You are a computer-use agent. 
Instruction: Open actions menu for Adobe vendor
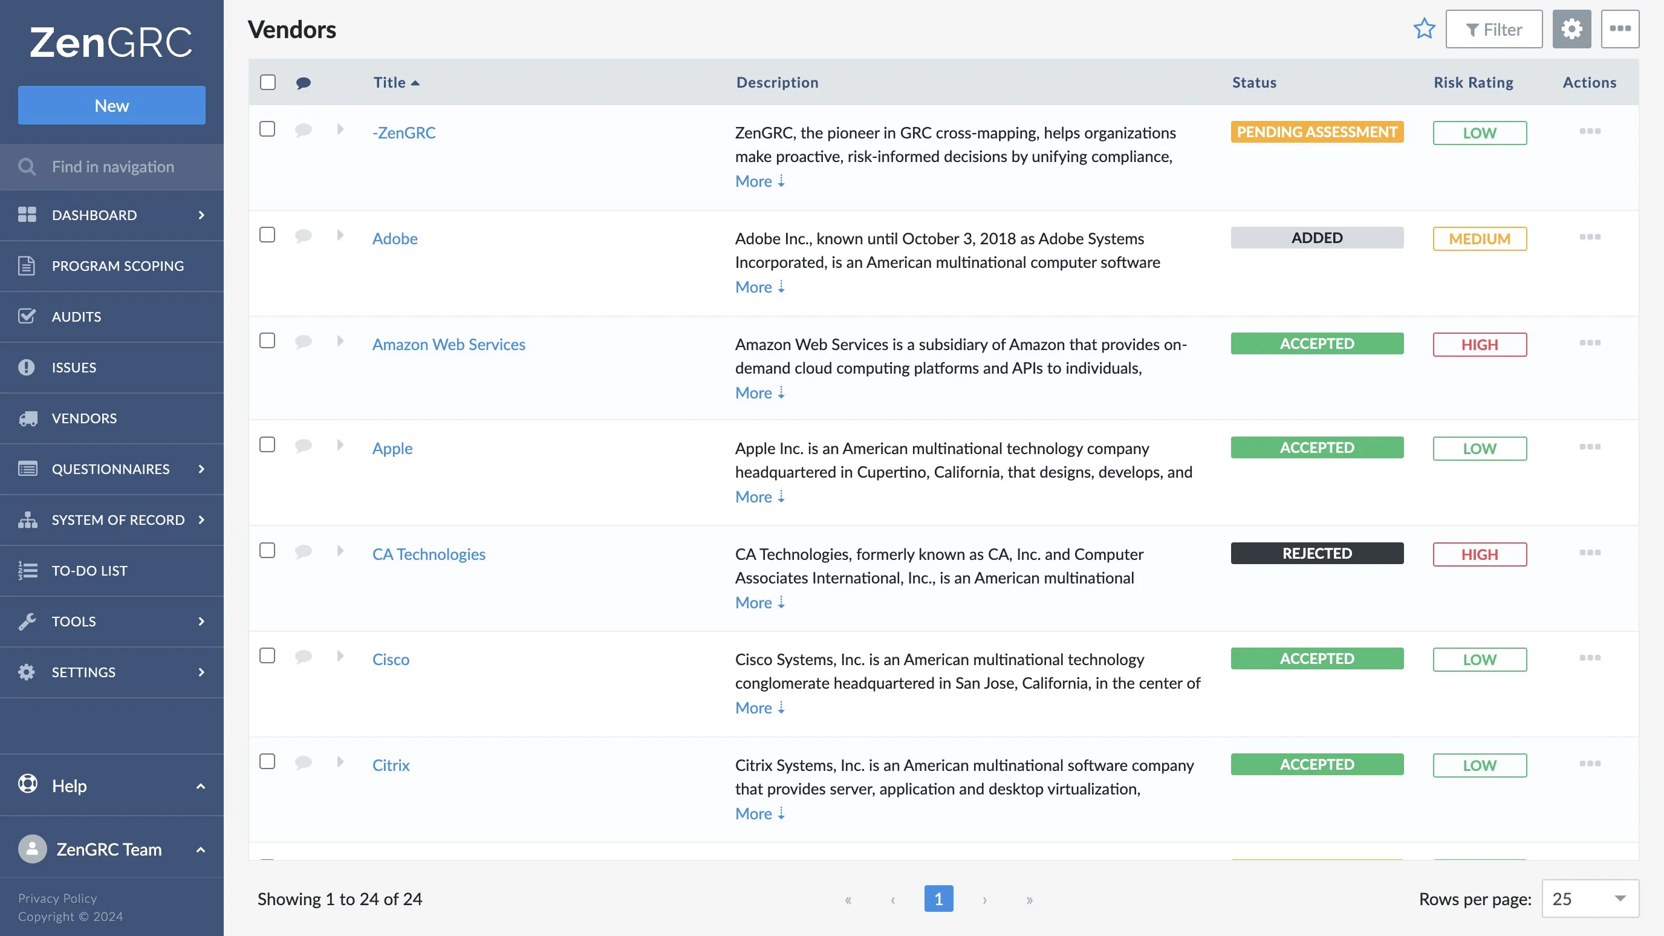point(1590,237)
